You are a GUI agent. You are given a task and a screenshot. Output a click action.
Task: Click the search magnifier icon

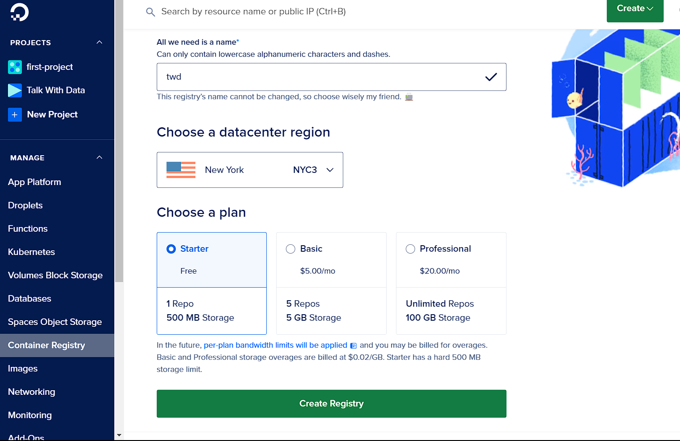pos(150,12)
